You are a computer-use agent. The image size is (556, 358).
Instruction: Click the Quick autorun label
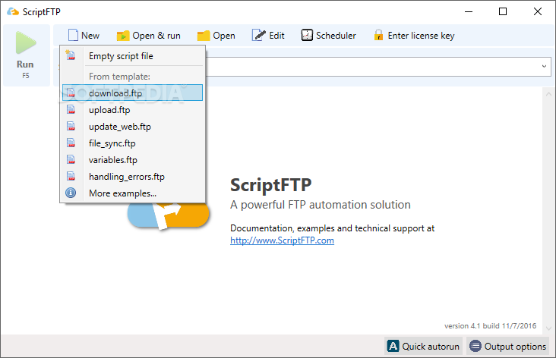tap(431, 347)
